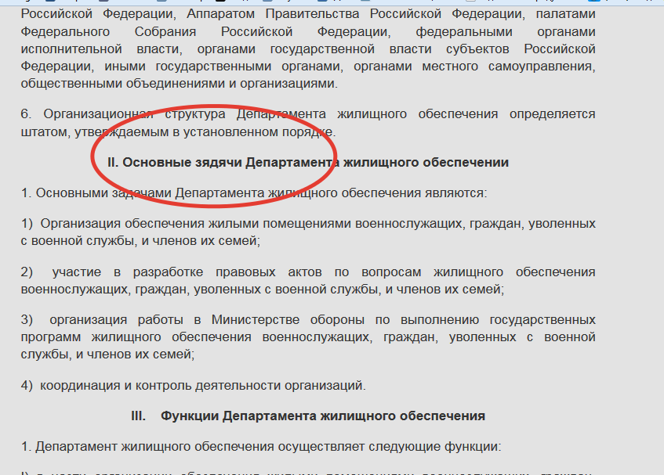Click the phrase 'штатом, утверждаемым в установленном порядке'
The height and width of the screenshot is (475, 664).
178,131
